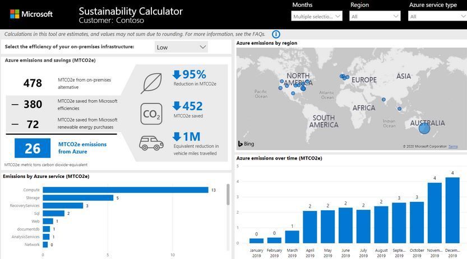Click the Terms link on the map
Image resolution: width=467 pixels, height=259 pixels.
453,147
